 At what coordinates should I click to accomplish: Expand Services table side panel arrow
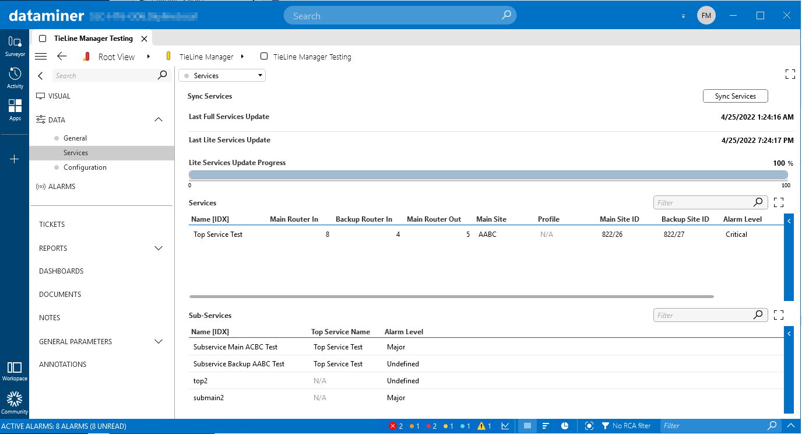[789, 222]
